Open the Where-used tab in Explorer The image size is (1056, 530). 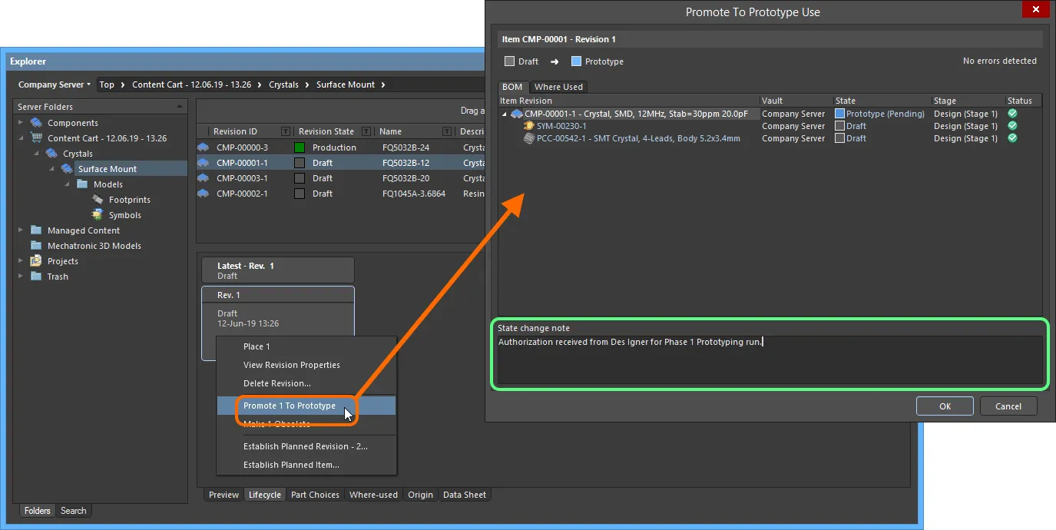(373, 495)
